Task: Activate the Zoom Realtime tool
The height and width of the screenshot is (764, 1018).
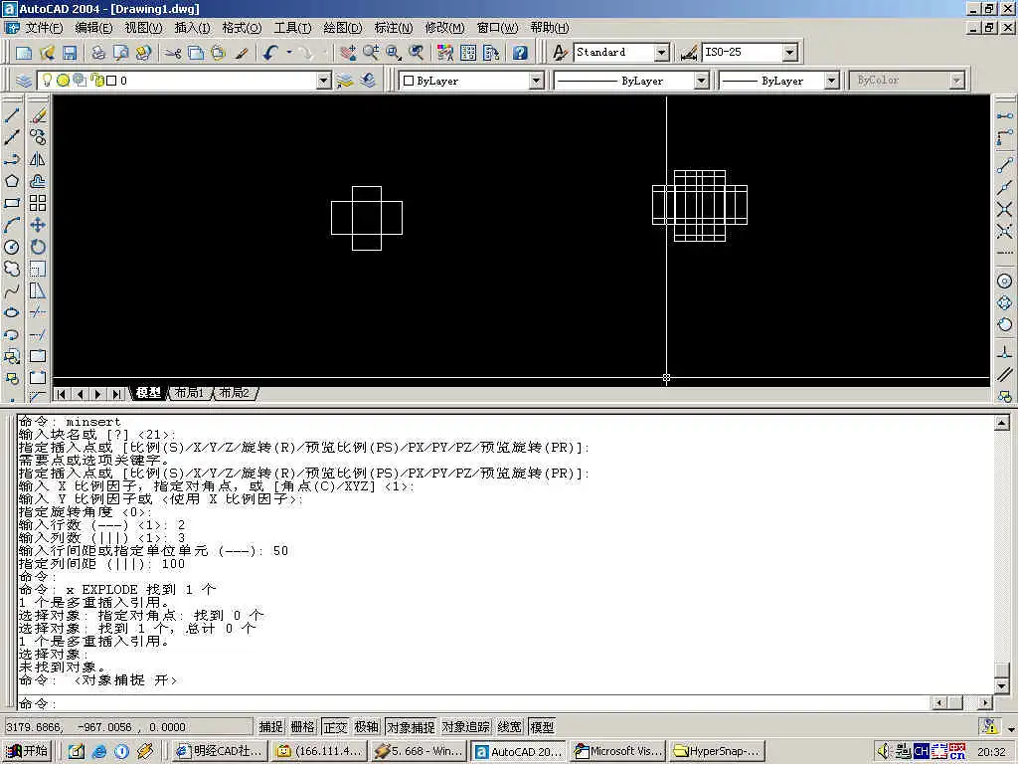Action: pos(372,53)
